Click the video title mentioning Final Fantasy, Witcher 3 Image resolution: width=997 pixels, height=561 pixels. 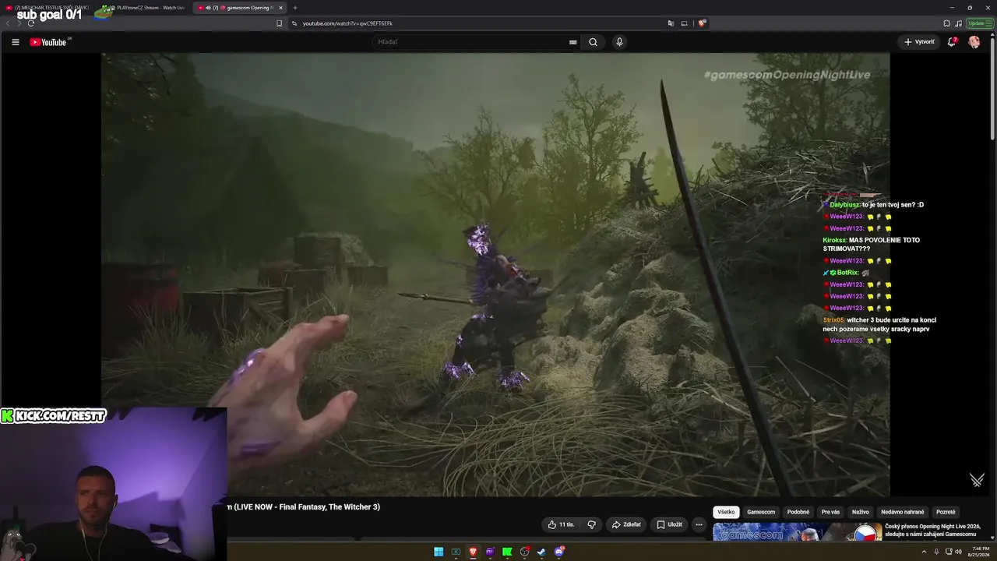point(304,507)
